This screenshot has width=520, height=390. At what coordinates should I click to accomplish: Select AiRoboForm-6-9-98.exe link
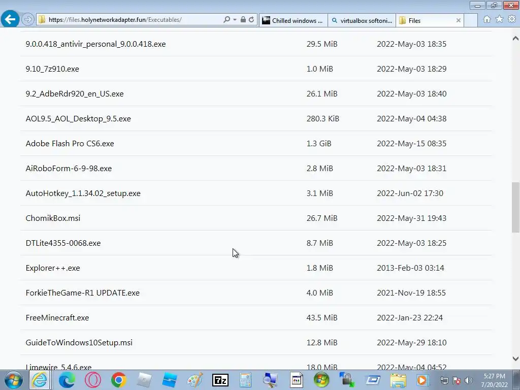(69, 169)
